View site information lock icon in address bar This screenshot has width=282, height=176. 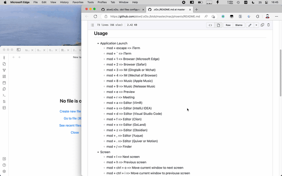[x=106, y=17]
